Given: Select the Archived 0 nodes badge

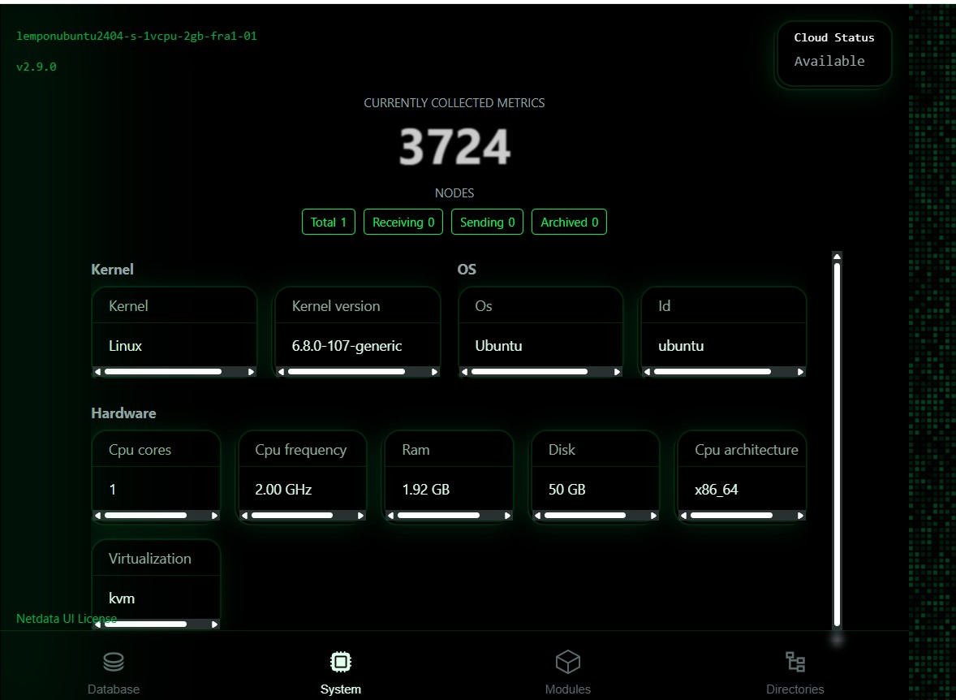Looking at the screenshot, I should tap(569, 223).
